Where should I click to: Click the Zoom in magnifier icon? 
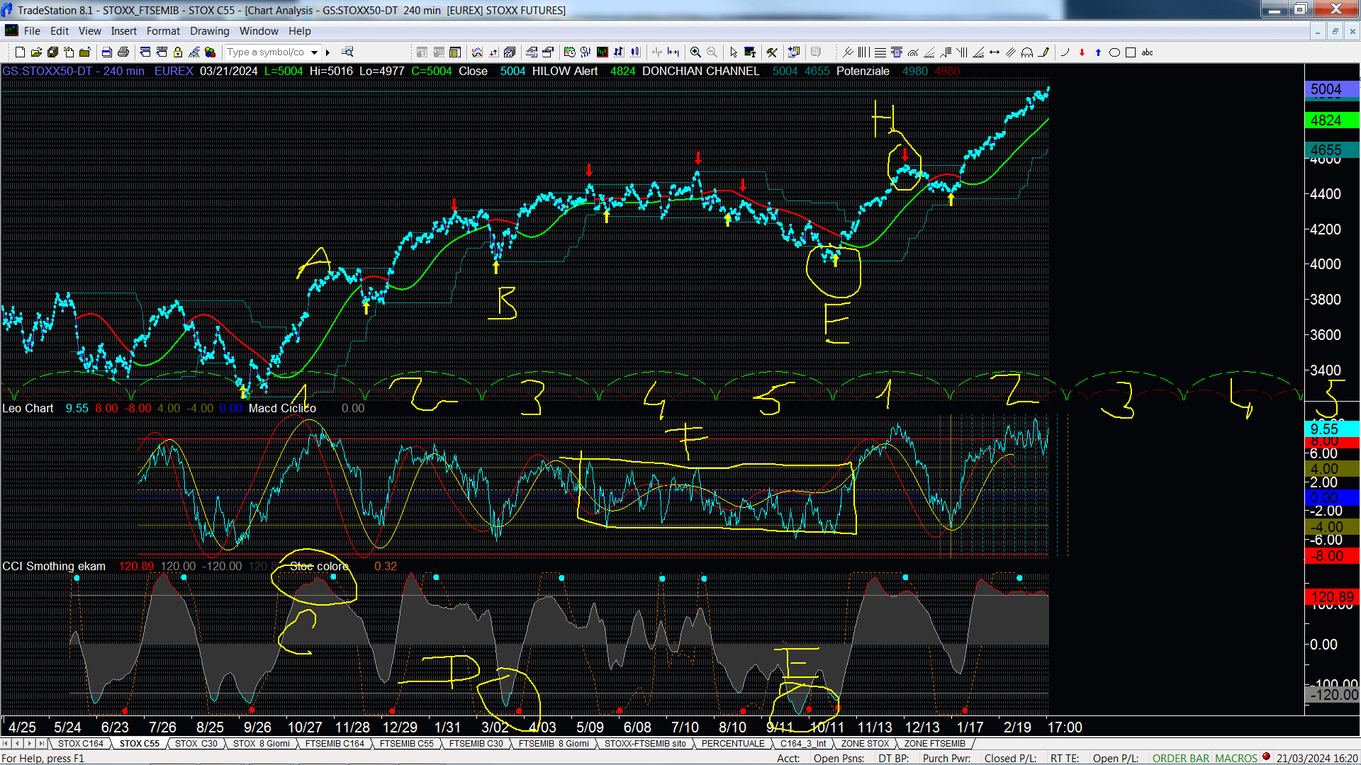point(695,52)
